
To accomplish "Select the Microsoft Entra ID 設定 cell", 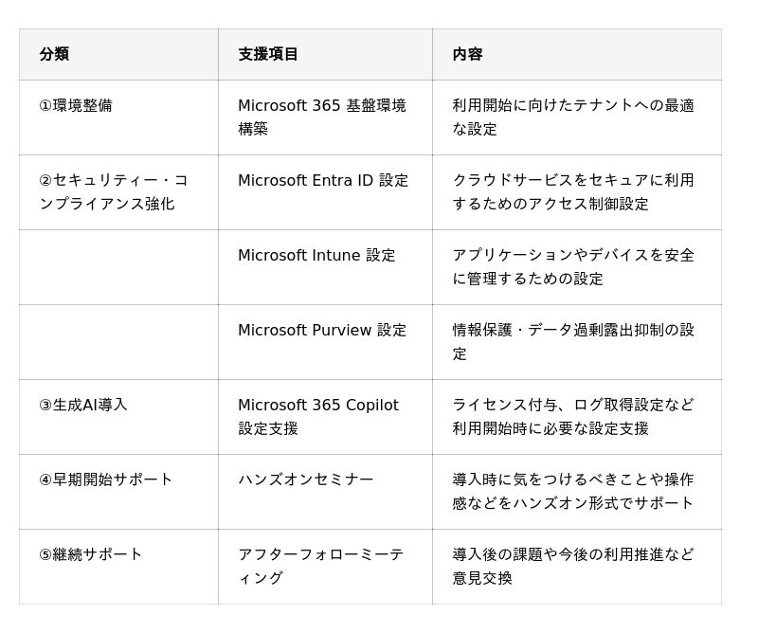I will pos(323,180).
